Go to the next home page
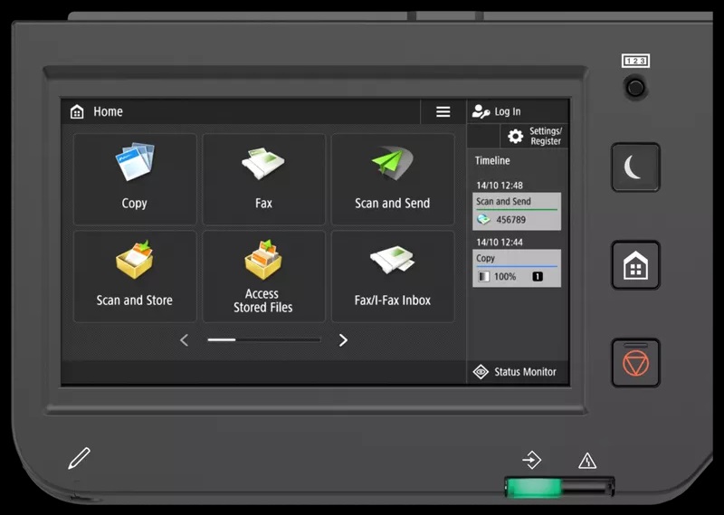Screen dimensions: 724x515 (x=343, y=340)
